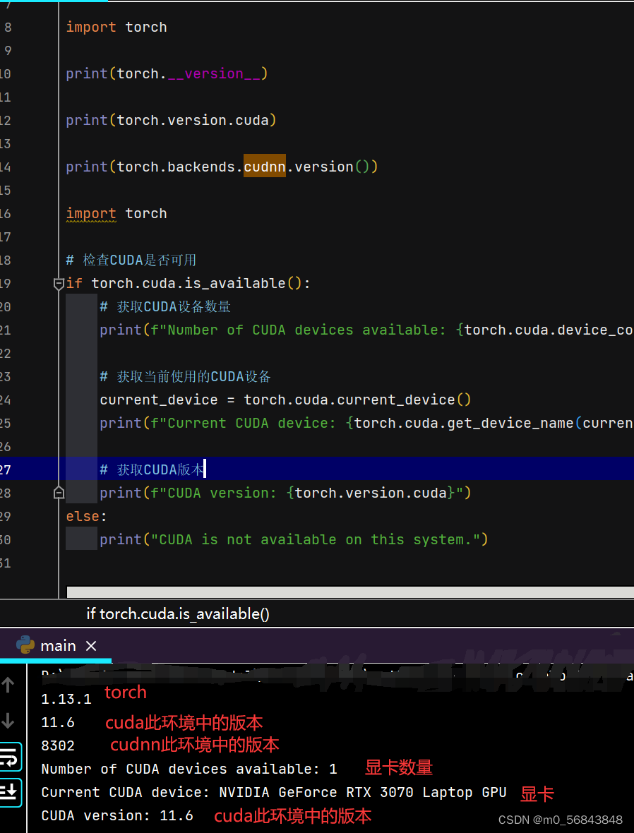The height and width of the screenshot is (833, 634).
Task: Click the comment '# 获取当前使用的CUDA设备'
Action: pos(186,377)
